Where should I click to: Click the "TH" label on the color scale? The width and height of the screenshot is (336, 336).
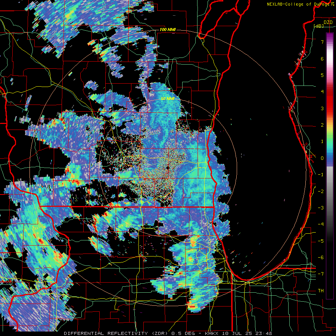pyautogui.click(x=321, y=291)
